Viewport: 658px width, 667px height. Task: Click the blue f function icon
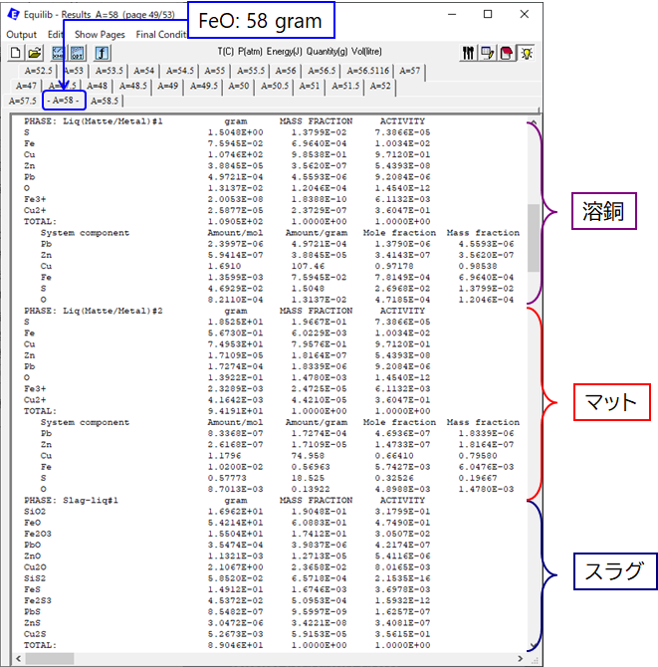coord(102,53)
